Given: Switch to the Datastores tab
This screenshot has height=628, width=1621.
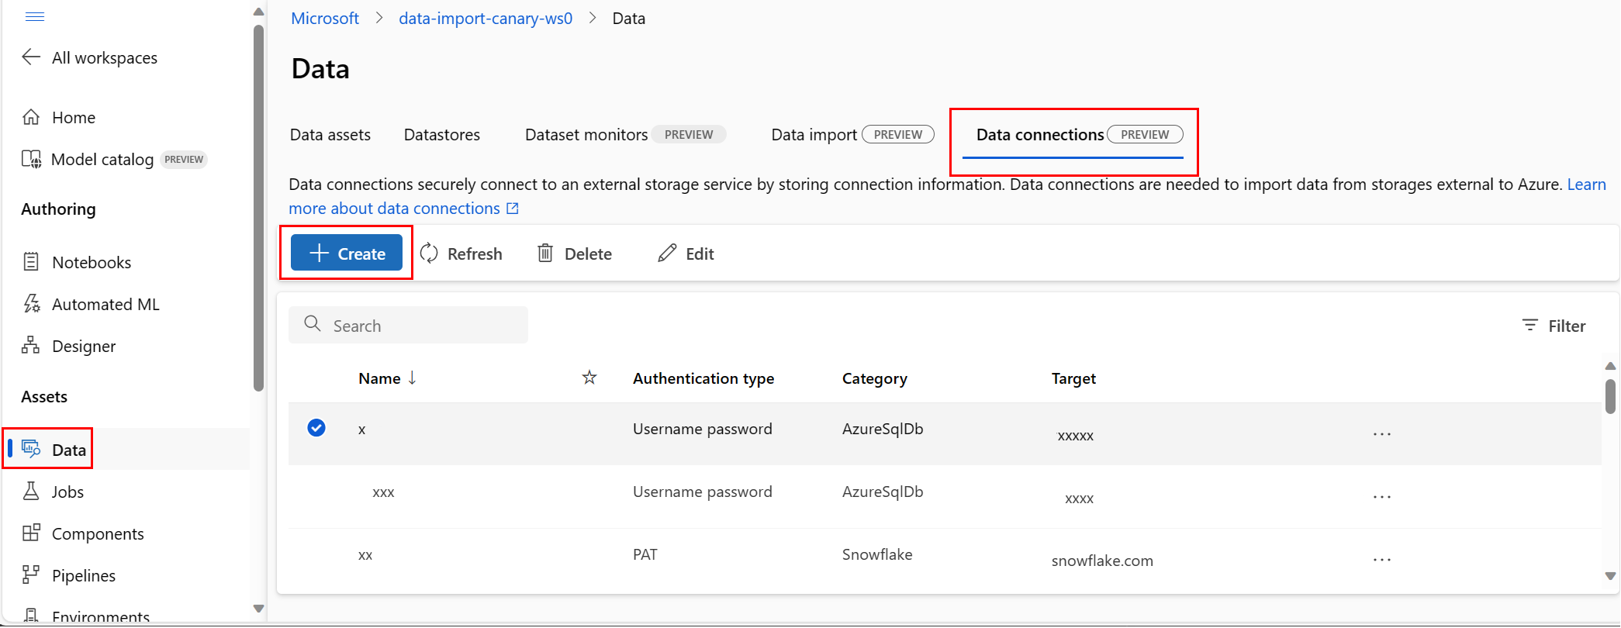Looking at the screenshot, I should (441, 135).
